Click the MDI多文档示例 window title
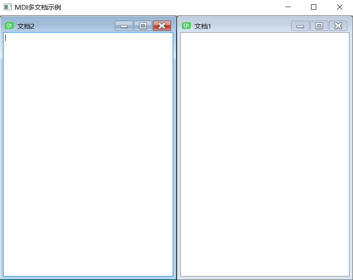Screen dimensions: 353x280 (x=38, y=7)
